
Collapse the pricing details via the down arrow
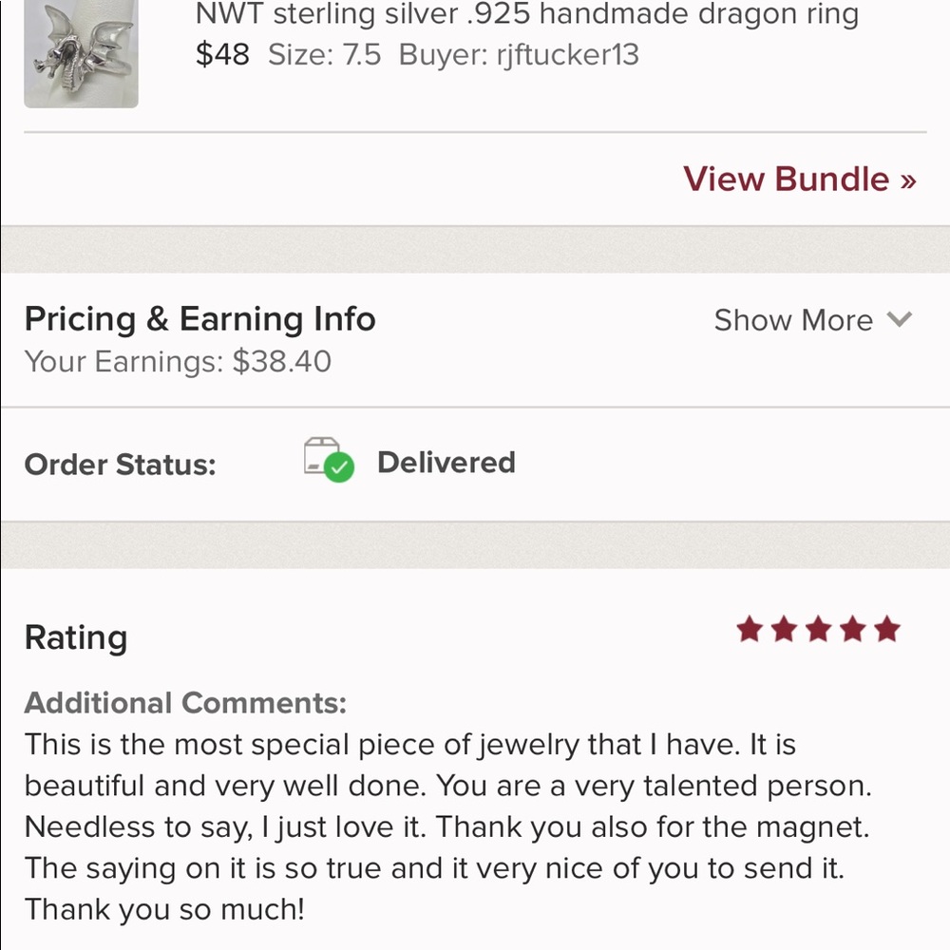(901, 320)
